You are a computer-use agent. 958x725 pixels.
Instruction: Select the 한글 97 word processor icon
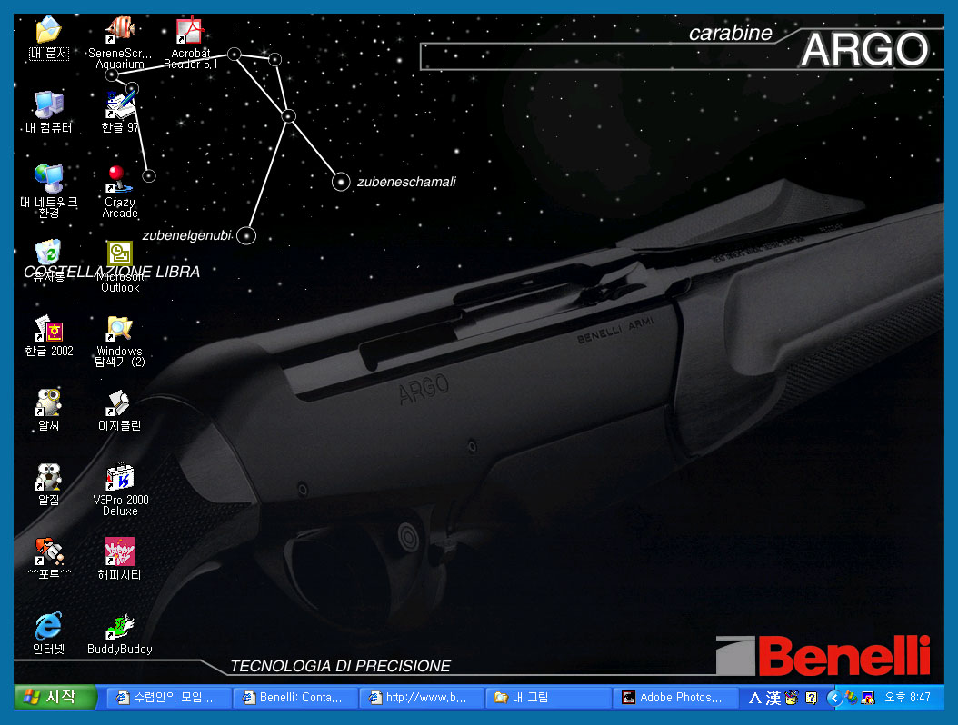(x=119, y=104)
